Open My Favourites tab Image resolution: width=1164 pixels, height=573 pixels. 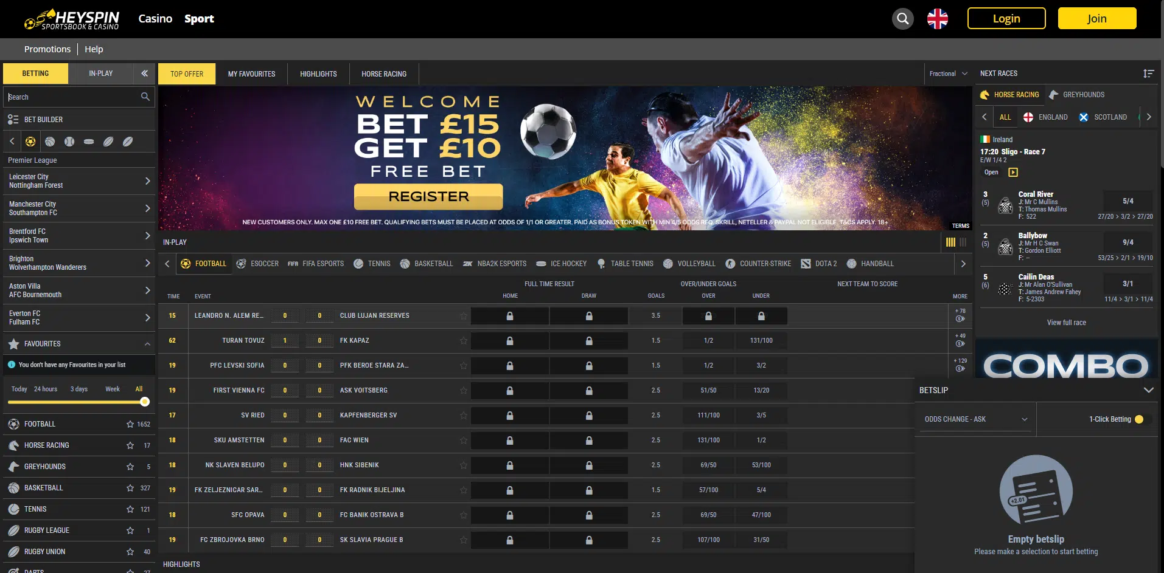click(x=251, y=74)
